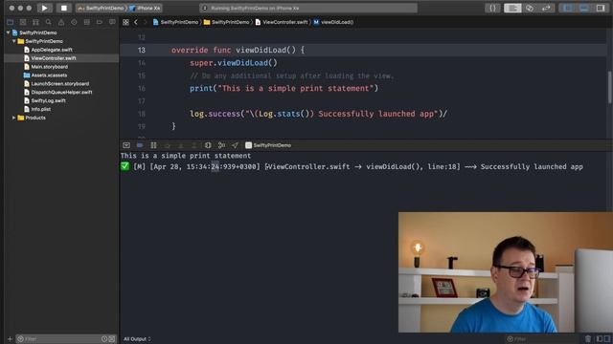This screenshot has height=344, width=613.
Task: Switch to the assistant editor
Action: point(530,9)
